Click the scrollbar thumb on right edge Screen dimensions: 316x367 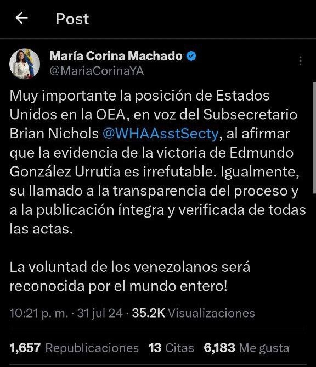pyautogui.click(x=314, y=137)
